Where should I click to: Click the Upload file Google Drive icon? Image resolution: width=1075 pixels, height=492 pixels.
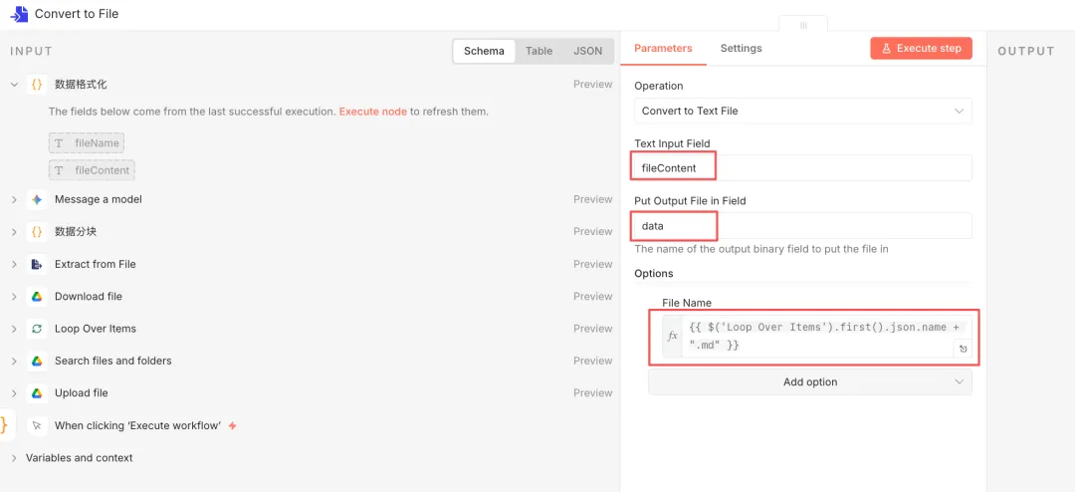(x=37, y=392)
